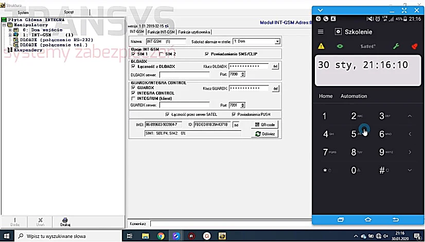This screenshot has height=242, width=425.
Task: Toggle the SIM 1 checkbox
Action: coord(133,54)
